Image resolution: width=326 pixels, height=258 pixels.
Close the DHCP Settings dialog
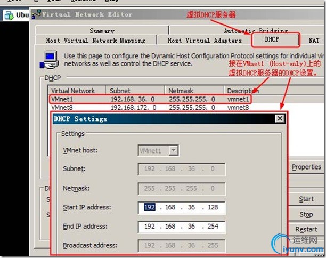pos(280,118)
